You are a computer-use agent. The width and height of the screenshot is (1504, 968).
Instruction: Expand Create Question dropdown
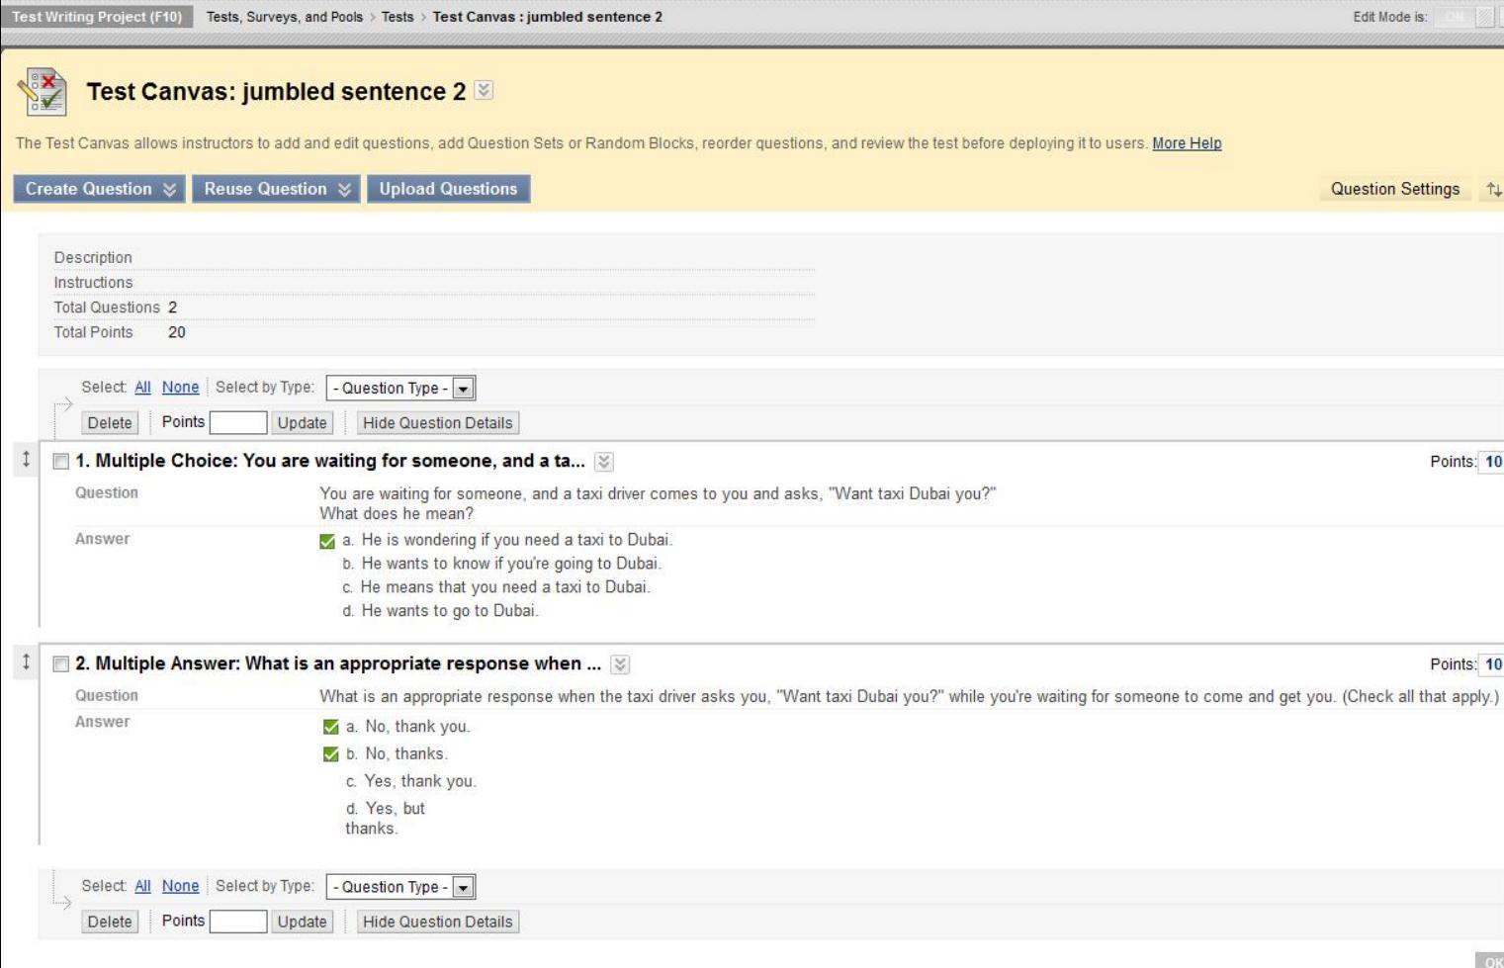169,189
